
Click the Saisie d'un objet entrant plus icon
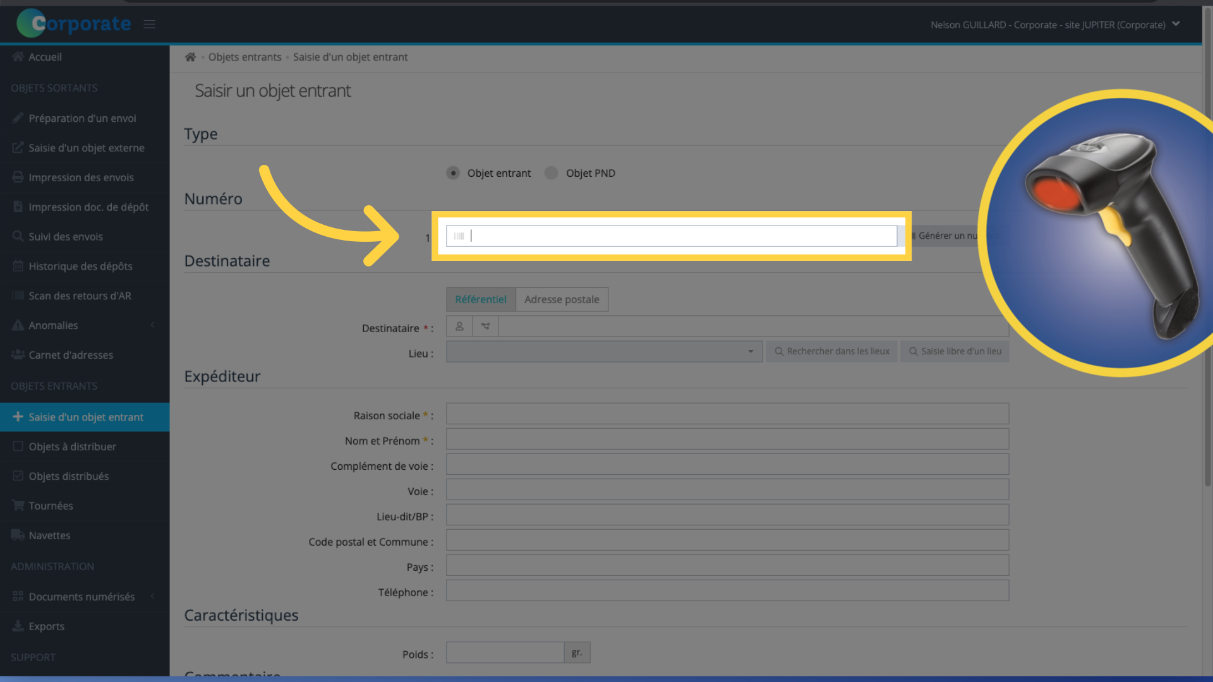(18, 416)
